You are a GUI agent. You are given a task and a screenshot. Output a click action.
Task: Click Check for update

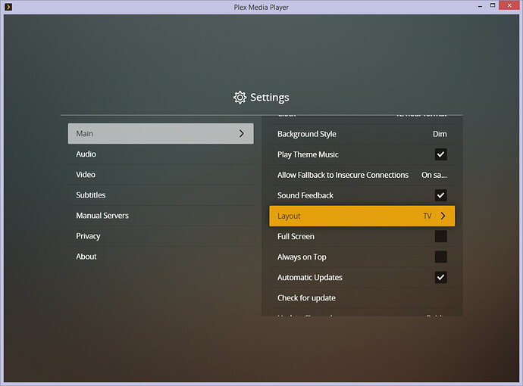[x=306, y=297]
